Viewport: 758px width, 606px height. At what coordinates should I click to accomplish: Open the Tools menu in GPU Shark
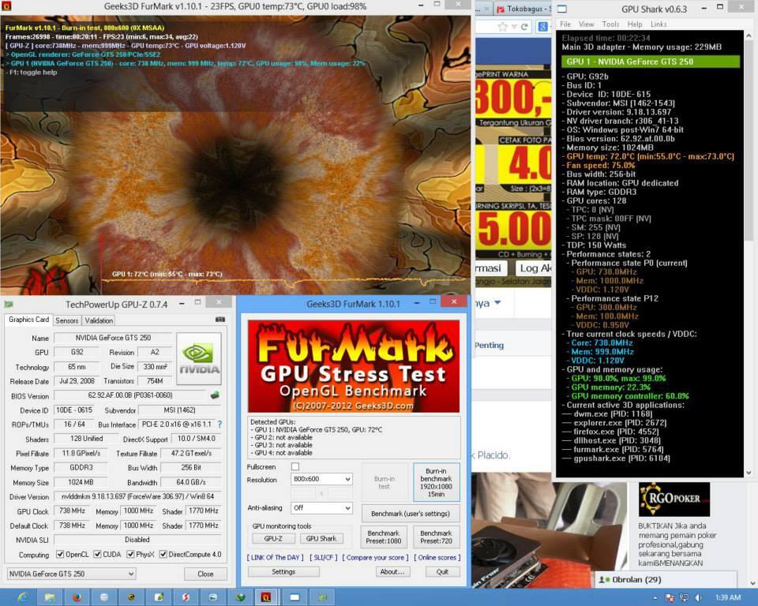(x=610, y=24)
